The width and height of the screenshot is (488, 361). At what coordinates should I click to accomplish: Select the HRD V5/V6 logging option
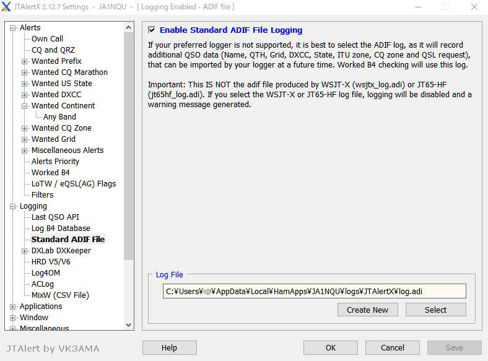tap(51, 262)
